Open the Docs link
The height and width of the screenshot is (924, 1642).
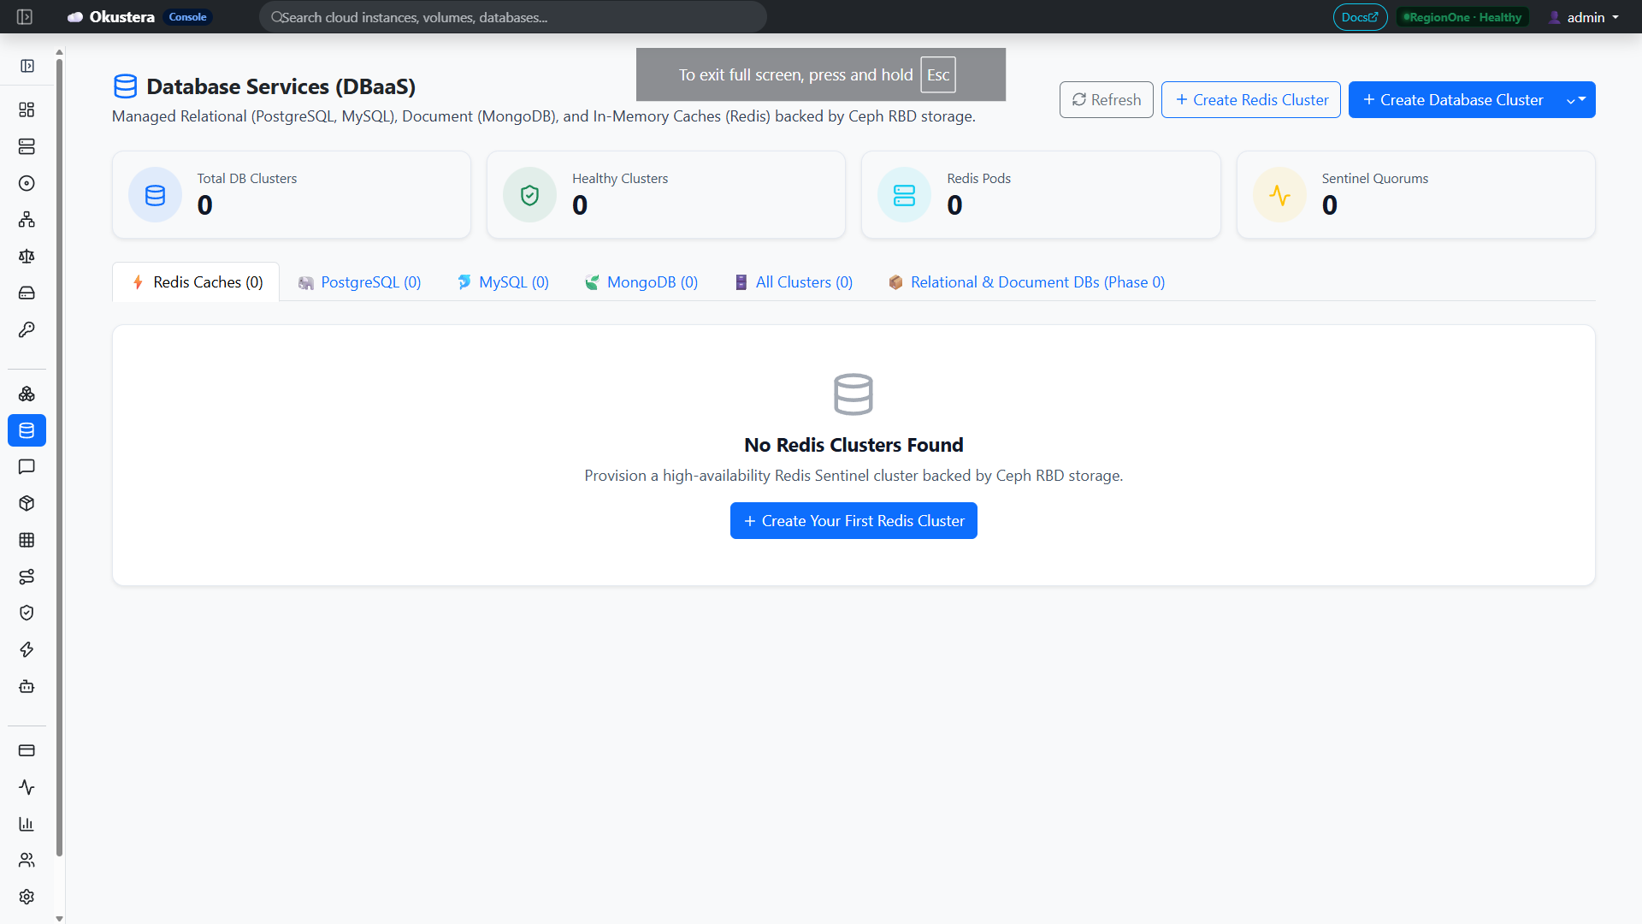tap(1360, 17)
